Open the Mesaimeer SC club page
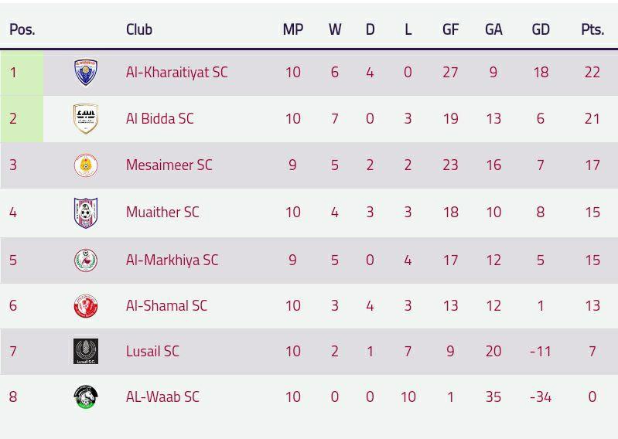Screen dimensions: 618x439 169,165
